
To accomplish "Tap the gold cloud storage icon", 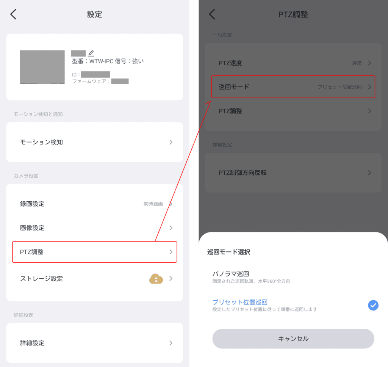I will click(x=156, y=279).
